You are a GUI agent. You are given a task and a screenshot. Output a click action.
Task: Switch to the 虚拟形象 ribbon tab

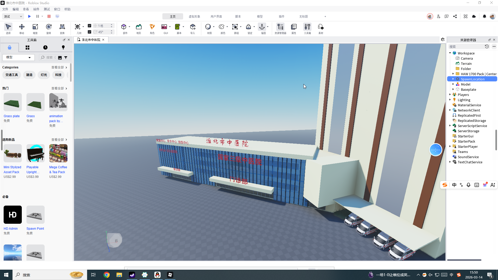click(x=194, y=16)
